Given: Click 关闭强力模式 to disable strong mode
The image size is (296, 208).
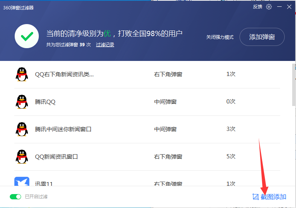Looking at the screenshot, I should pos(220,37).
